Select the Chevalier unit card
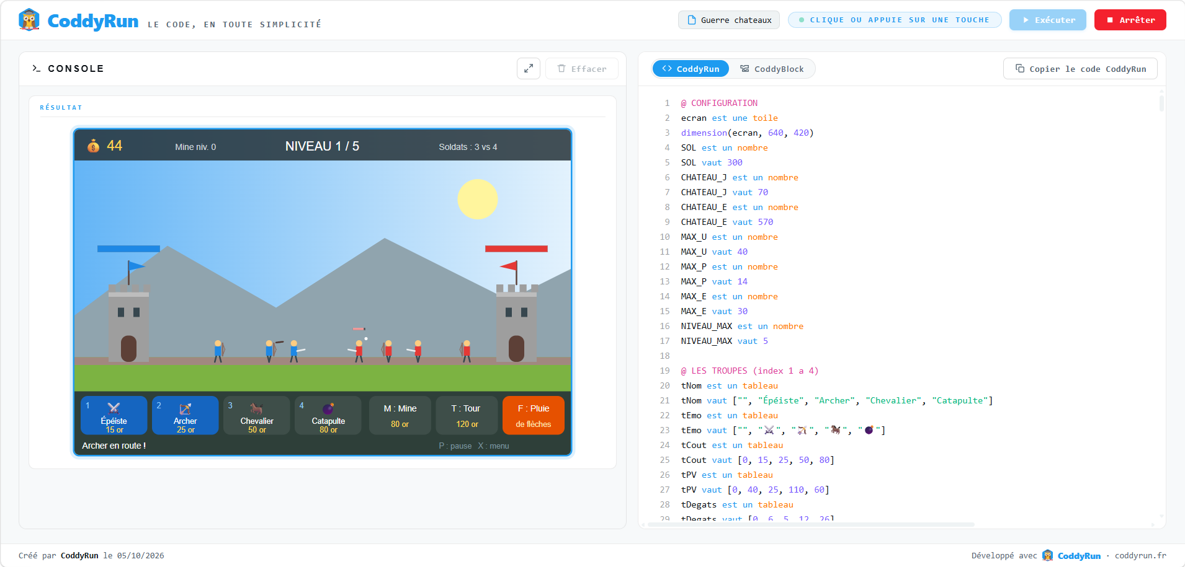The width and height of the screenshot is (1185, 567). (257, 415)
